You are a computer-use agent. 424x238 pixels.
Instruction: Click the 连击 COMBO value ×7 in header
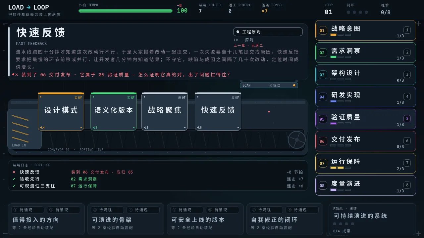pos(265,11)
